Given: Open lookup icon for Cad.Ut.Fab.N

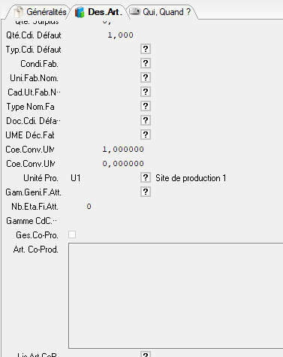Looking at the screenshot, I should pos(146,92).
